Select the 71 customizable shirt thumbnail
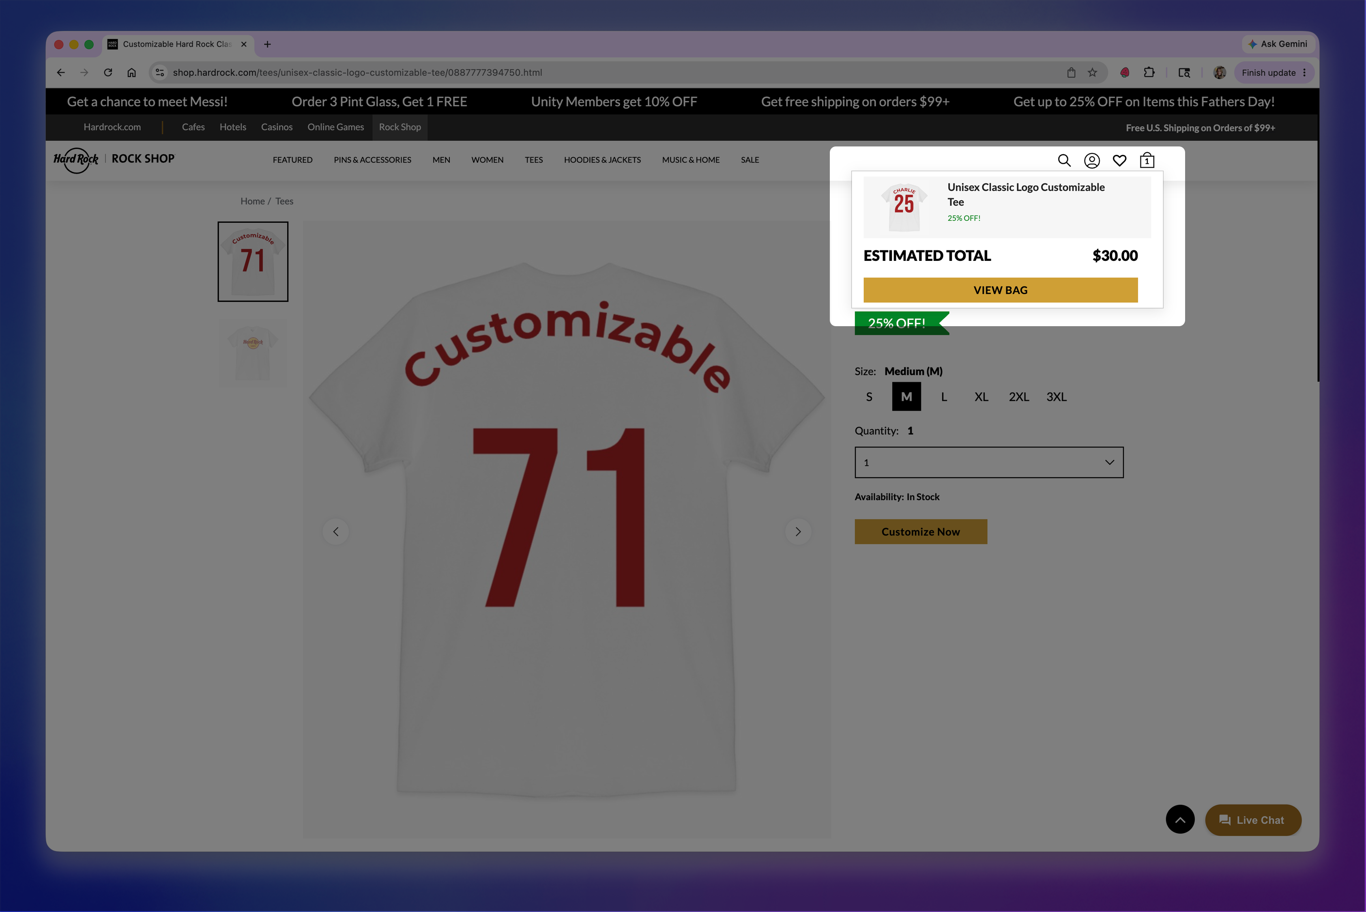The image size is (1366, 912). coord(253,262)
